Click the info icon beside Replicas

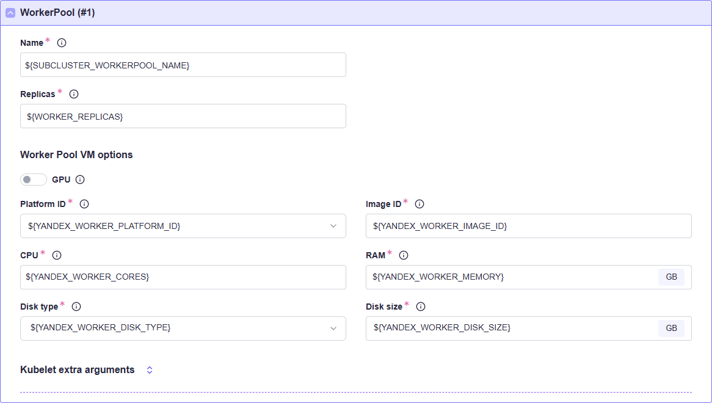coord(74,94)
